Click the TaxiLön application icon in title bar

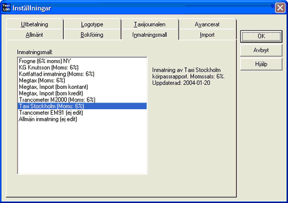click(x=6, y=8)
